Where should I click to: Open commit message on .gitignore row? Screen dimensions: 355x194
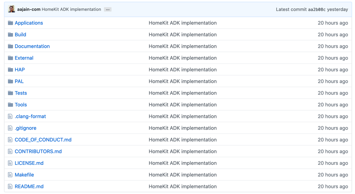pyautogui.click(x=183, y=128)
